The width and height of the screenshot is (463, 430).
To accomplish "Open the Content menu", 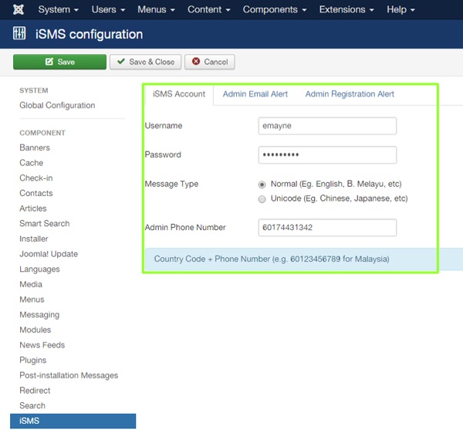I will pos(209,9).
